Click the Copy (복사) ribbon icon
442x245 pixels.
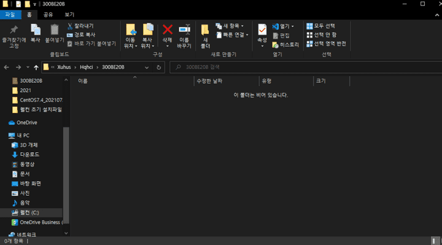[35, 33]
